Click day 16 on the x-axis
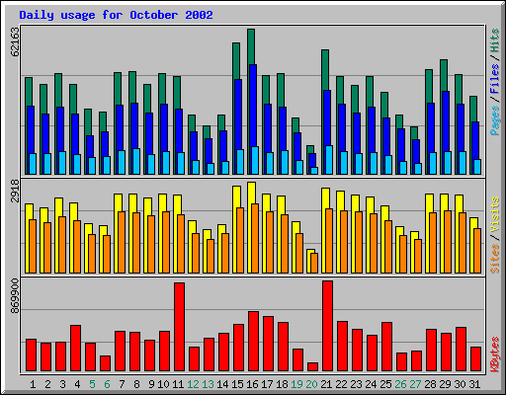 click(x=252, y=384)
